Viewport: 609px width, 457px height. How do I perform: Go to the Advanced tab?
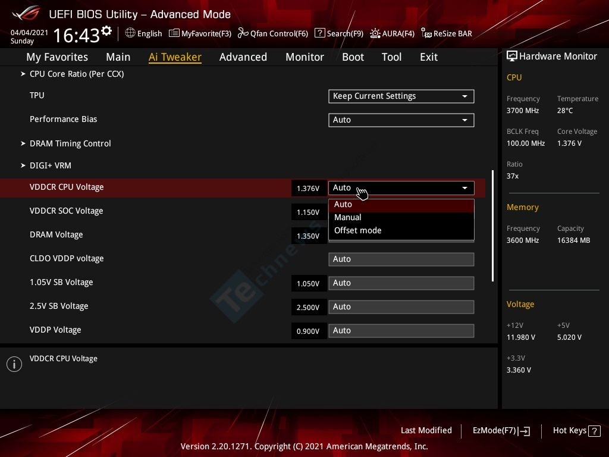point(243,57)
